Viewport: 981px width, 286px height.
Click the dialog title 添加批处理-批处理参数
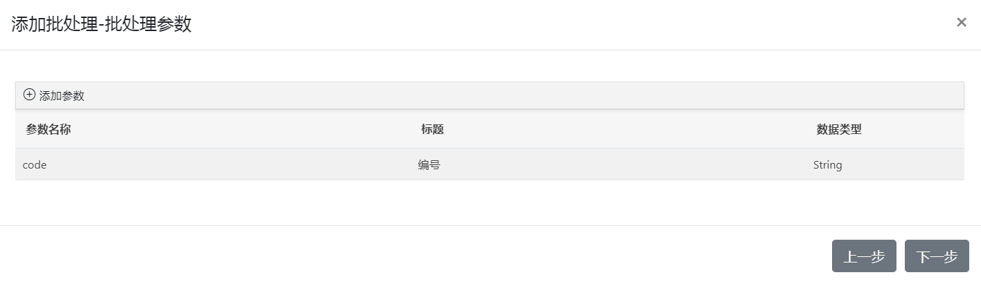pos(101,24)
